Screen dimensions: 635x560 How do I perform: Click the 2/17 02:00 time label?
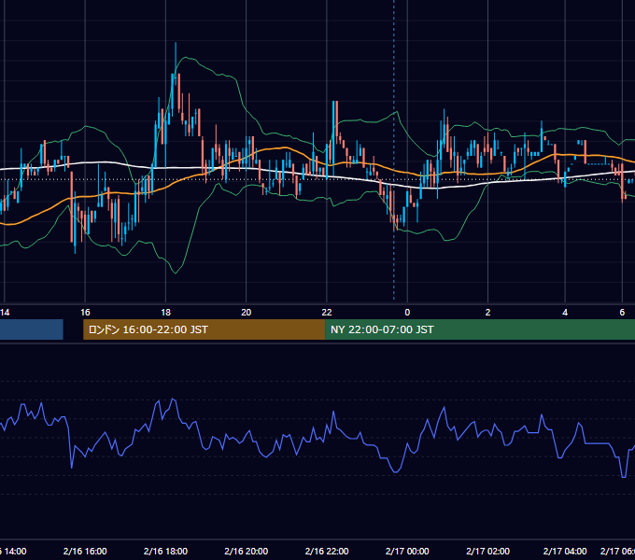click(x=488, y=551)
